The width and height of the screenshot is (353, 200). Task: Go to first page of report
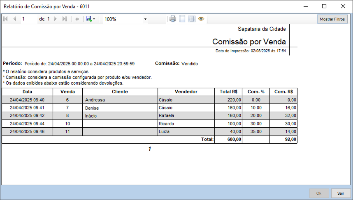[5, 19]
